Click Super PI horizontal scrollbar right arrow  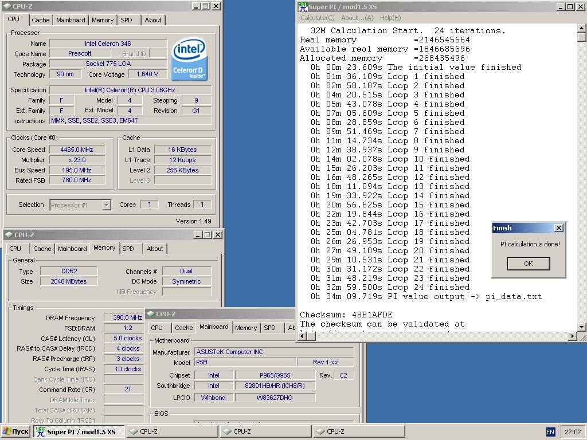coord(572,336)
